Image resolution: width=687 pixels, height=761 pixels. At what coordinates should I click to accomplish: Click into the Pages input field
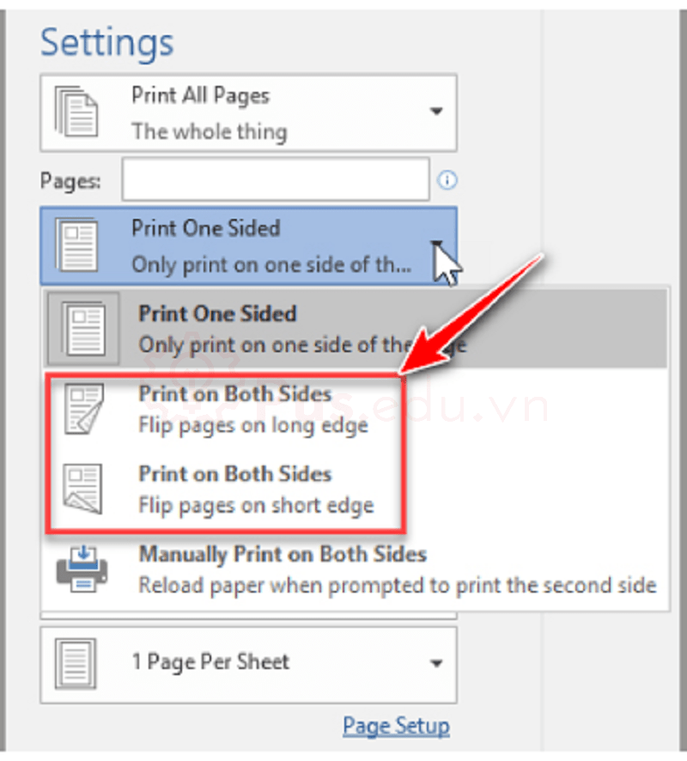coord(275,180)
